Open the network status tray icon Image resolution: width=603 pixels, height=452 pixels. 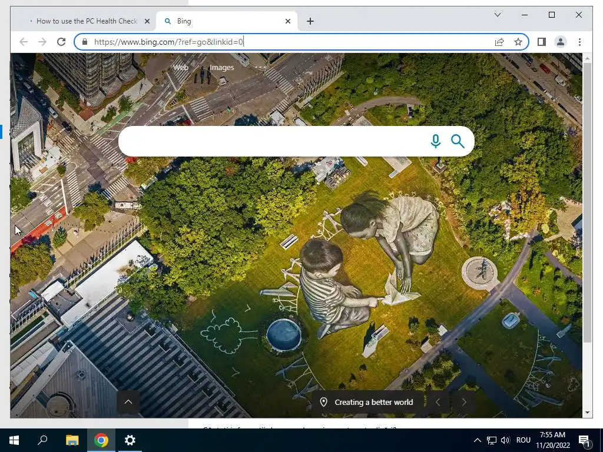pyautogui.click(x=492, y=440)
